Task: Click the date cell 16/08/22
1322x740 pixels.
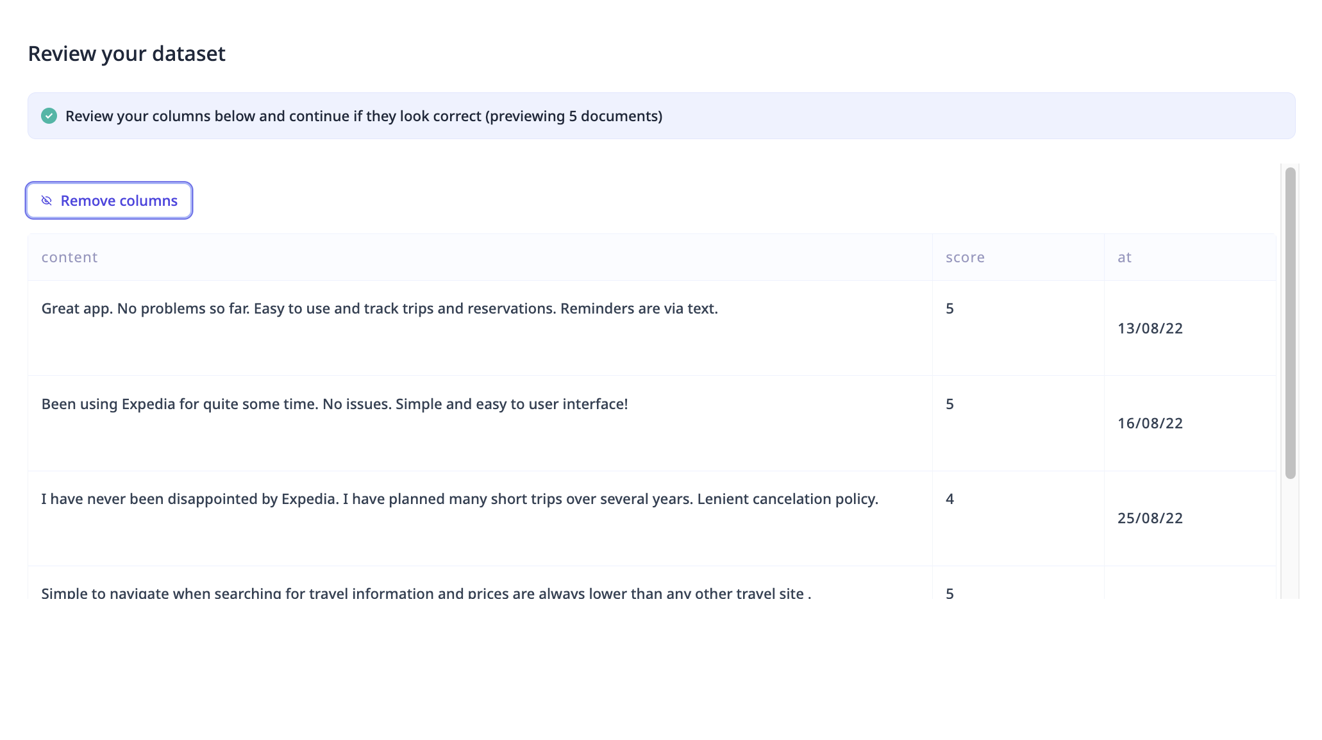Action: tap(1150, 423)
